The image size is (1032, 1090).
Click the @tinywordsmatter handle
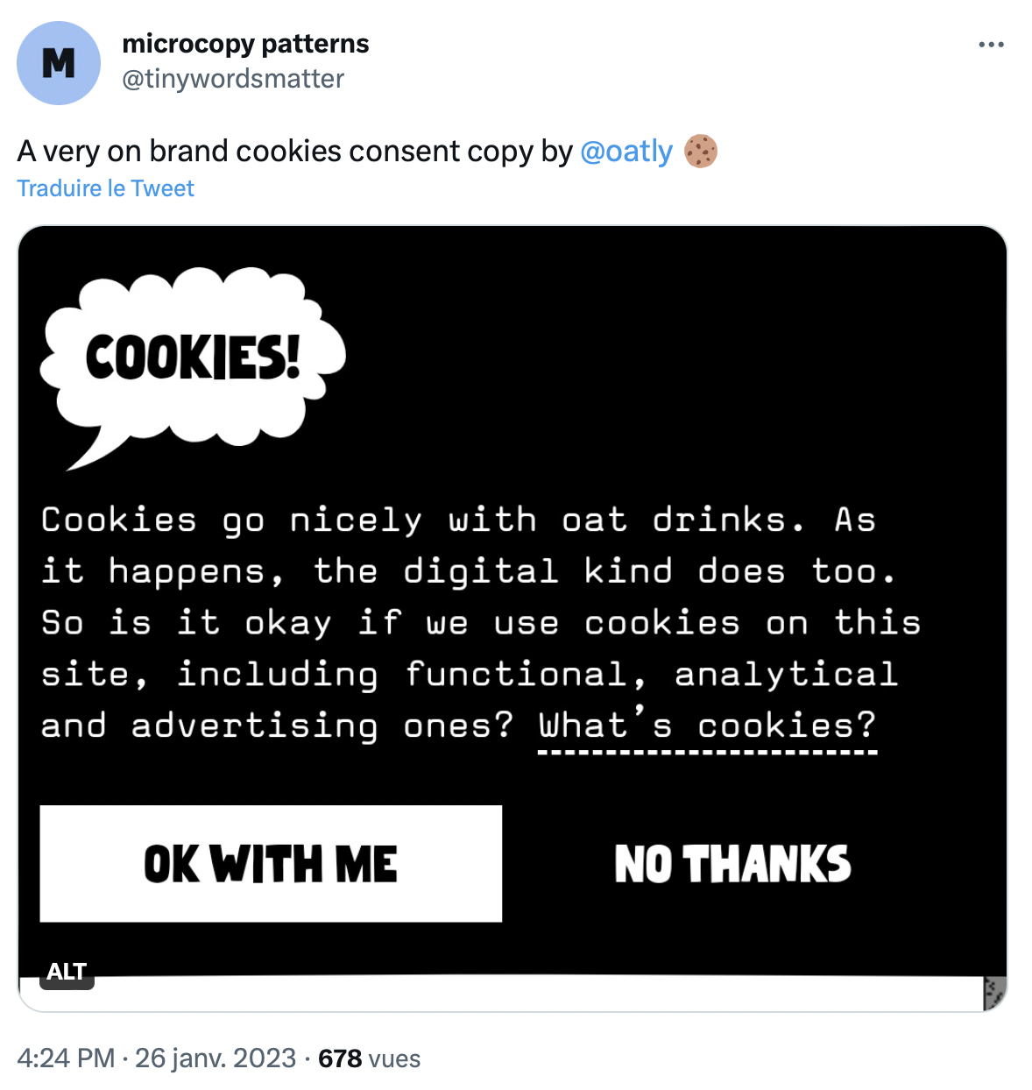[x=233, y=79]
